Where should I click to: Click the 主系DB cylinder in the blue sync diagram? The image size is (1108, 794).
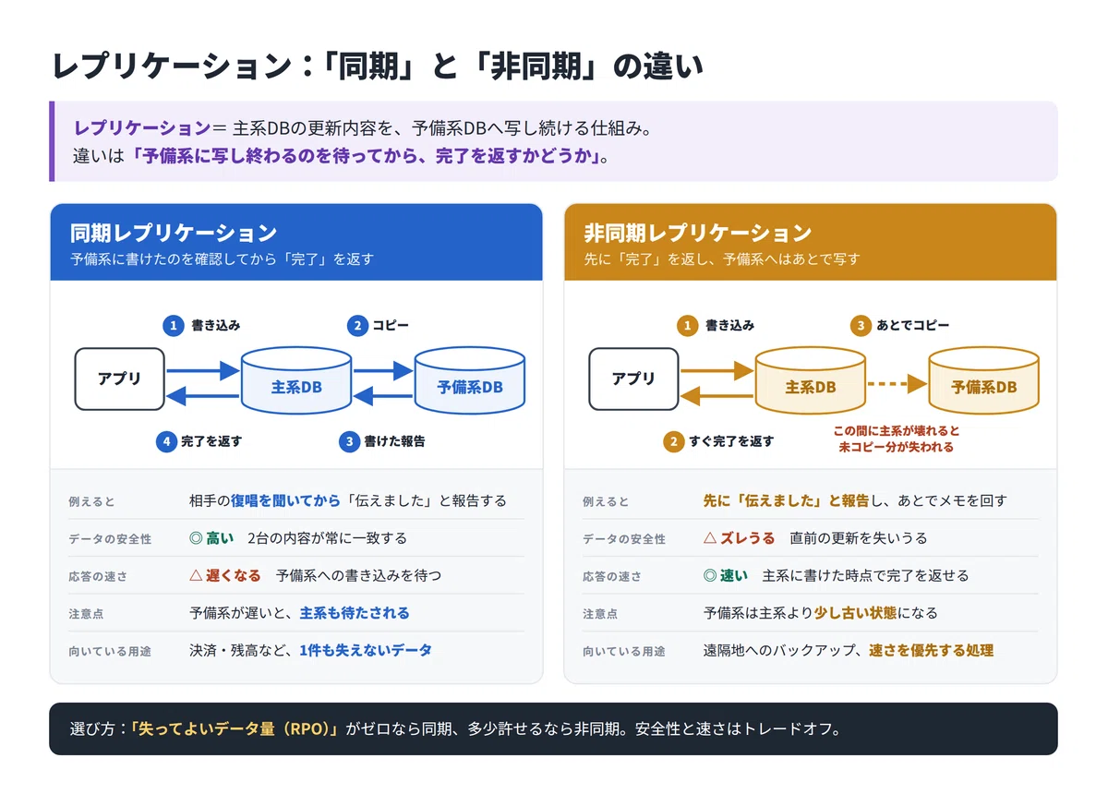click(296, 379)
